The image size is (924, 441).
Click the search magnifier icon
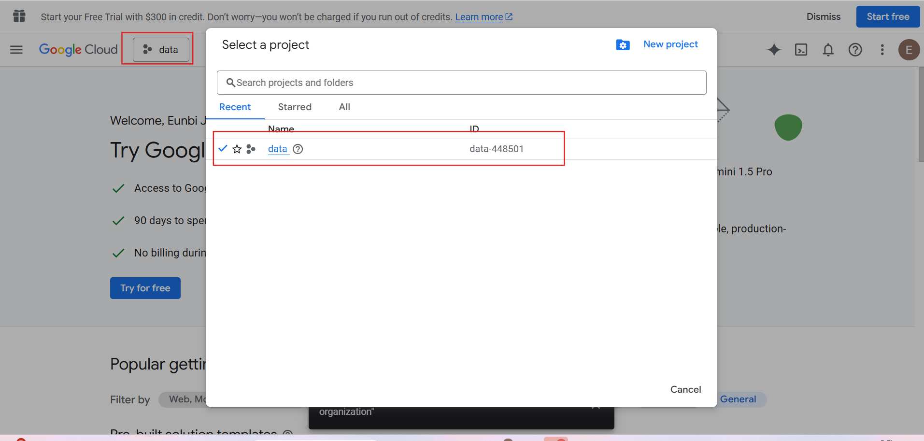(230, 83)
